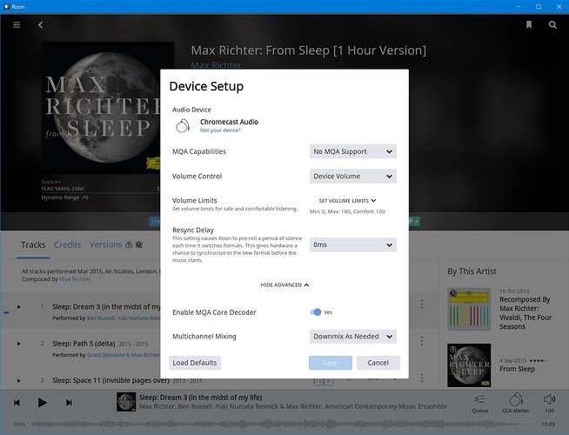
Task: Skip to next track
Action: click(69, 402)
